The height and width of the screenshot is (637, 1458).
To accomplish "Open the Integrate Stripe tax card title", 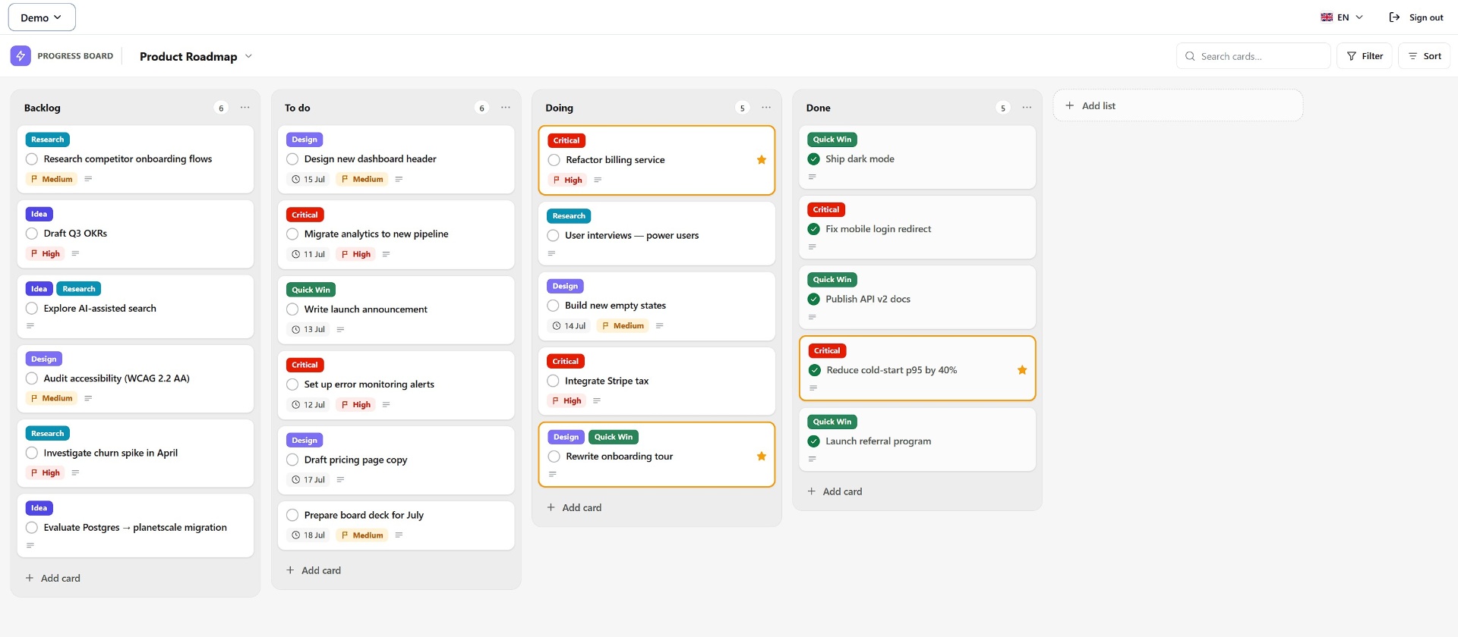I will [607, 381].
